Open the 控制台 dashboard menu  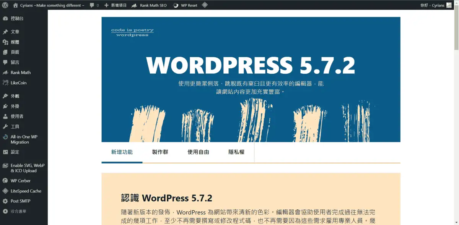pos(17,18)
